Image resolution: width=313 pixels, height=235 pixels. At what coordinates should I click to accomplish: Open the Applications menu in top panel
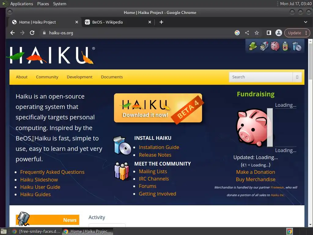22,4
